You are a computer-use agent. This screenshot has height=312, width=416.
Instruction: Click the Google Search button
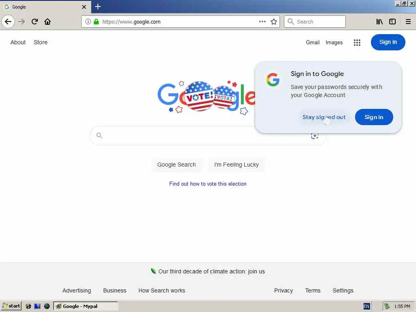coord(176,165)
